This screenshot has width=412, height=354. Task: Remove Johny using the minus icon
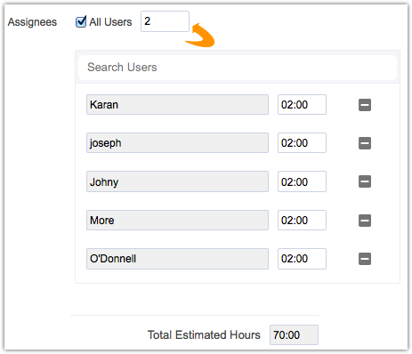pyautogui.click(x=365, y=181)
